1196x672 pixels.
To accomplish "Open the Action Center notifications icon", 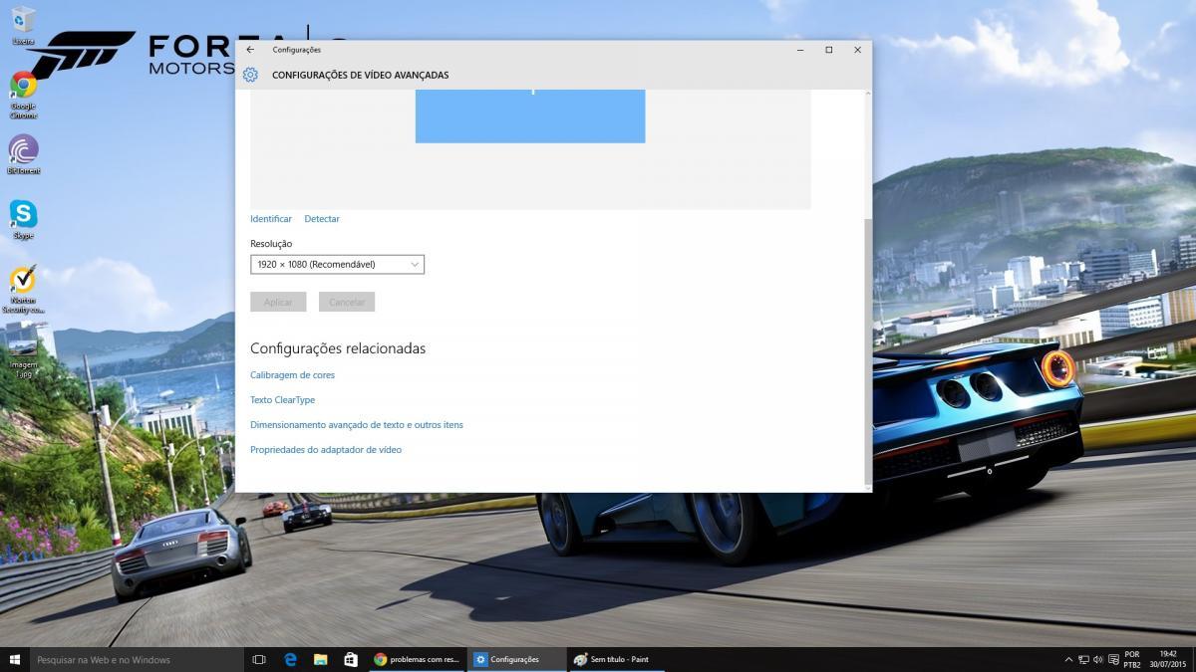I will coord(1113,659).
